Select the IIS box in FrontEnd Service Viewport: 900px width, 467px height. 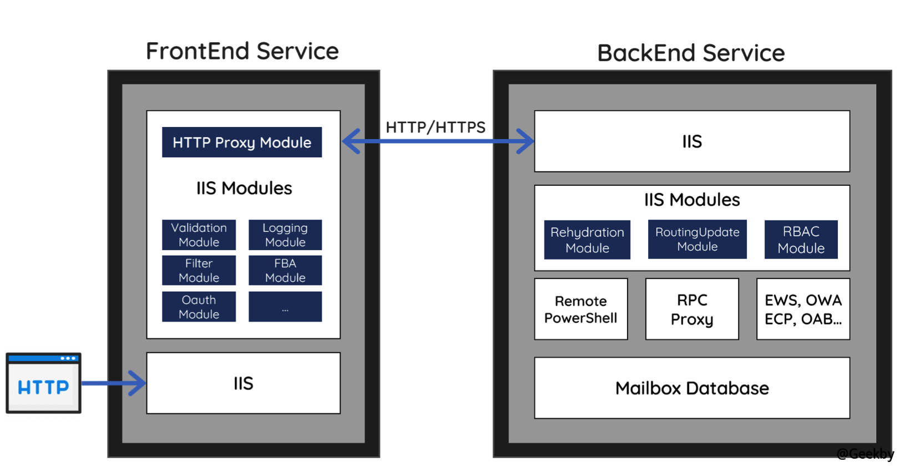(243, 383)
